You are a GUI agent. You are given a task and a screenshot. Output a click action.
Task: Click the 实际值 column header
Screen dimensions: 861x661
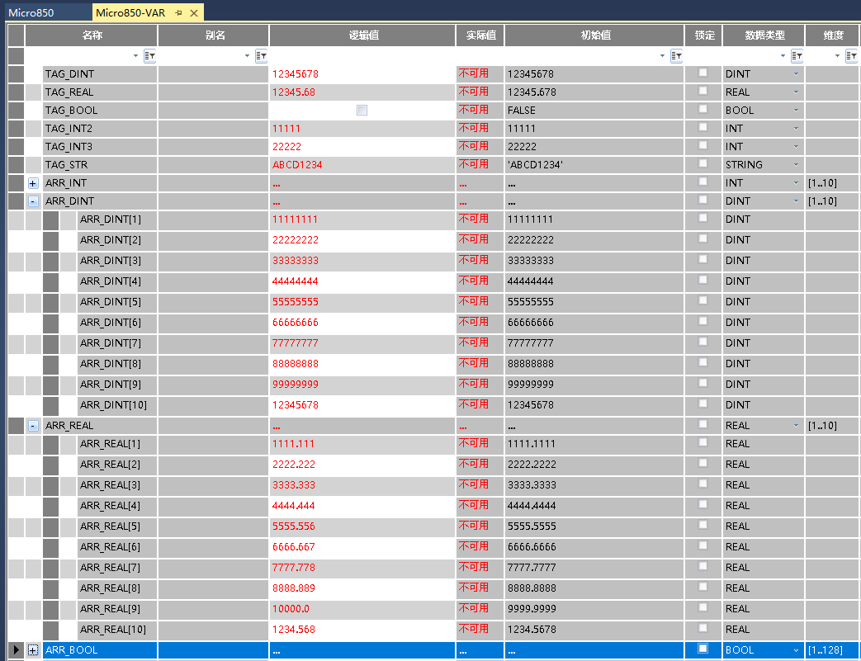point(480,35)
